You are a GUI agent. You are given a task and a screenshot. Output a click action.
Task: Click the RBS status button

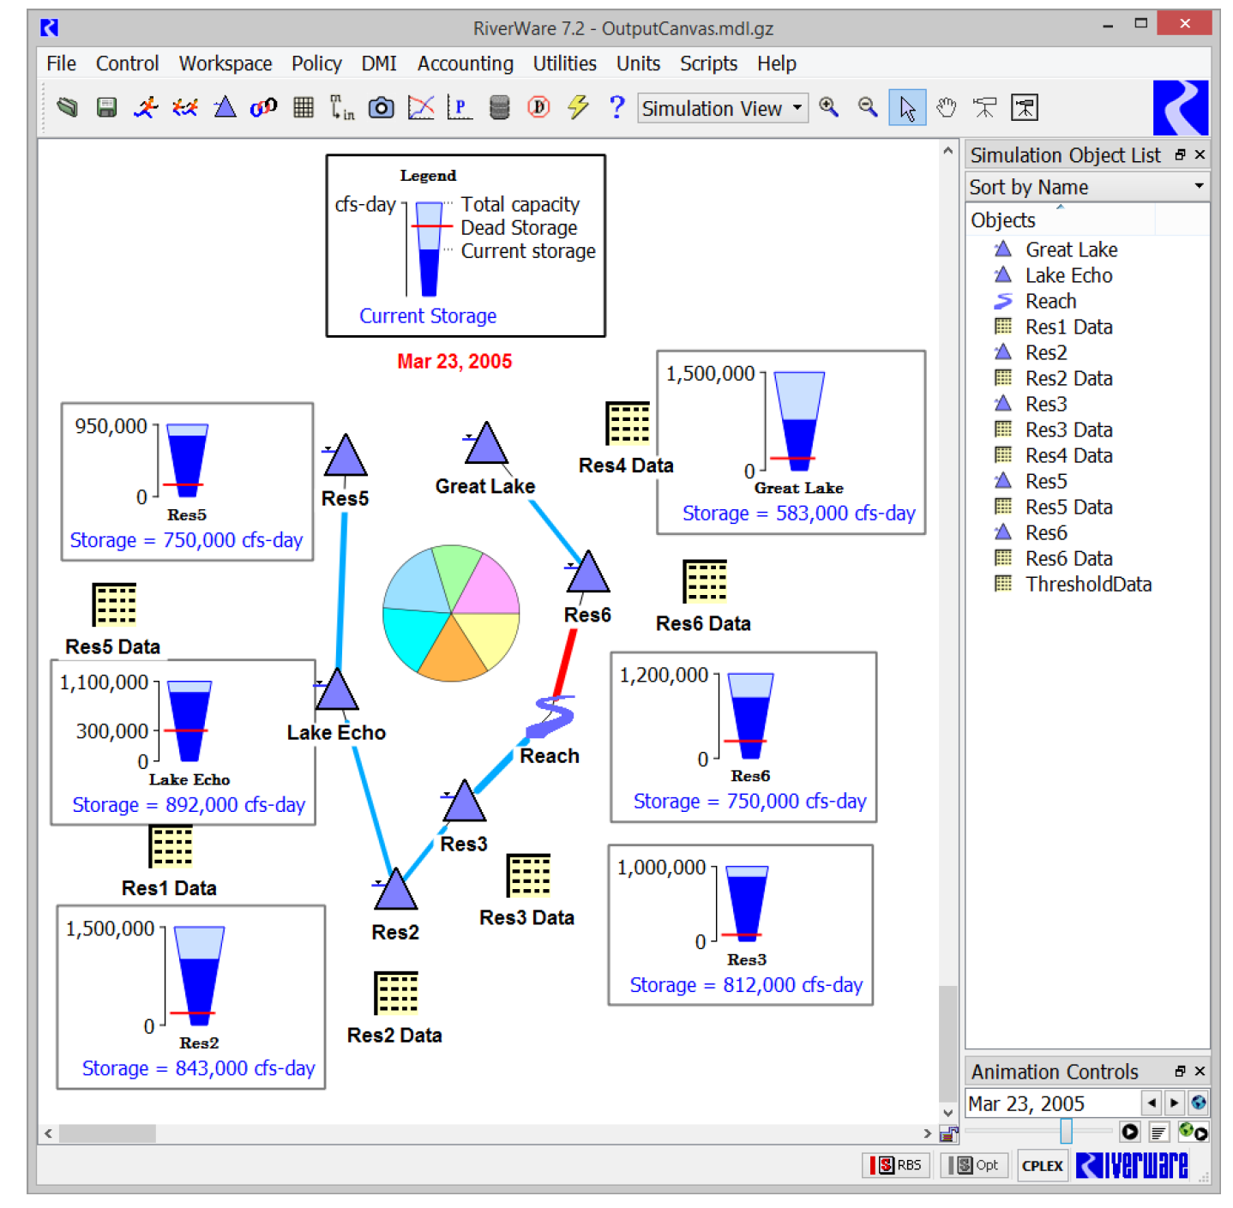coord(896,1165)
